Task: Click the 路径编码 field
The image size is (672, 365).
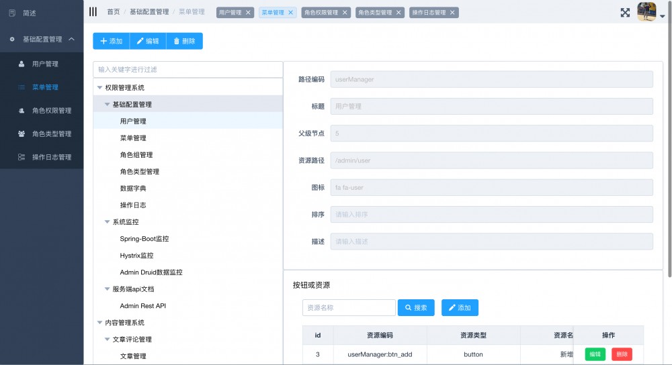Action: [492, 79]
